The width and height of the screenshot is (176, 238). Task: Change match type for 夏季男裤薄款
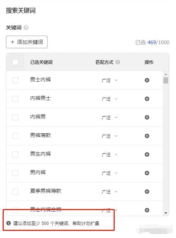coord(110,192)
